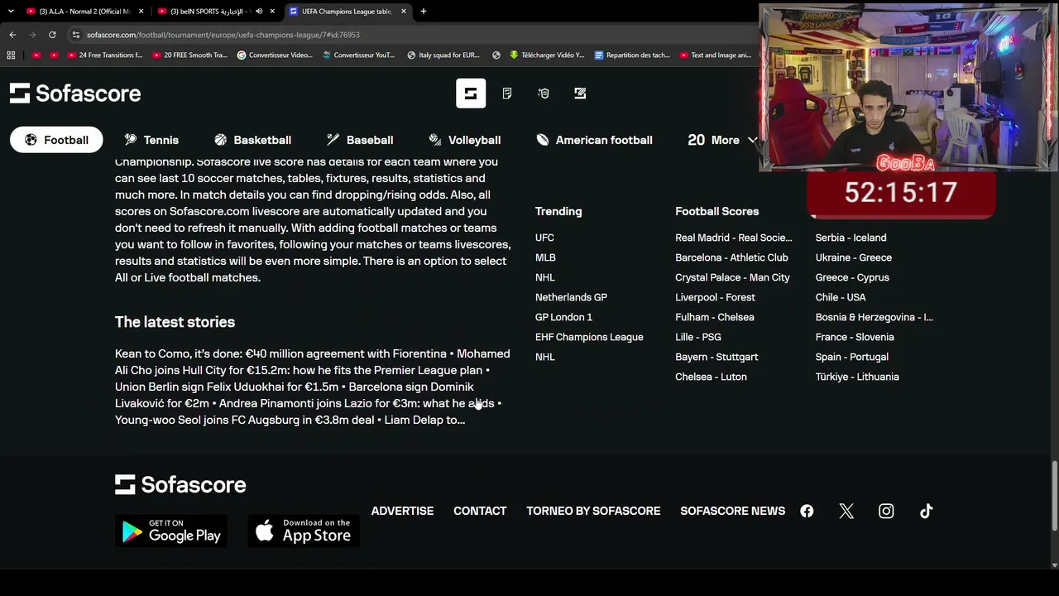Open the EHF Champions League trending link
The image size is (1059, 596).
click(589, 337)
